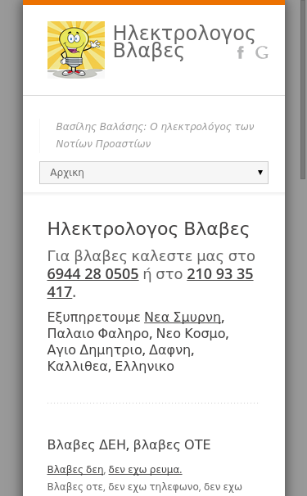Image resolution: width=307 pixels, height=496 pixels.
Task: Open the Google social icon
Action: coord(262,52)
